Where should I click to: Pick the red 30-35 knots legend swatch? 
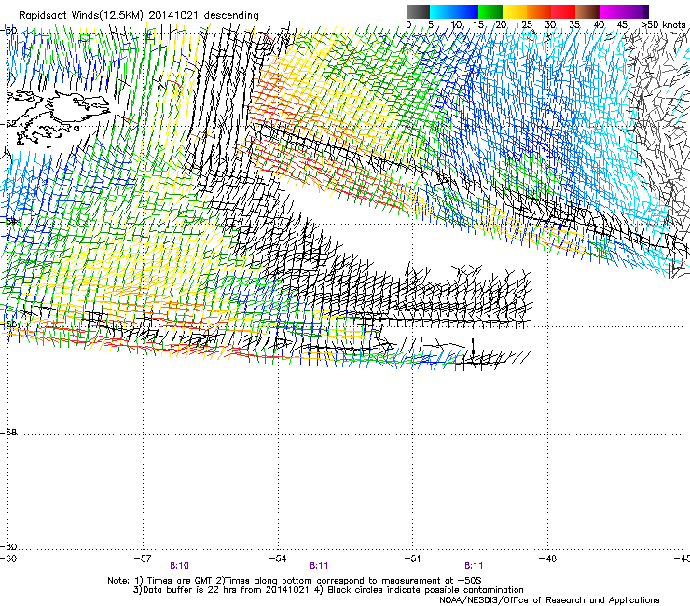pyautogui.click(x=563, y=11)
